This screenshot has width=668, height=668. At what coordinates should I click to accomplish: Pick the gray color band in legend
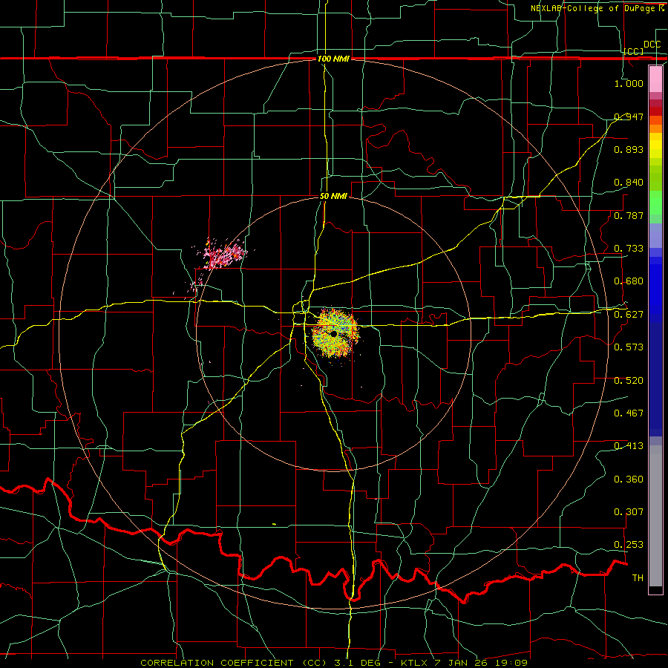click(x=655, y=516)
